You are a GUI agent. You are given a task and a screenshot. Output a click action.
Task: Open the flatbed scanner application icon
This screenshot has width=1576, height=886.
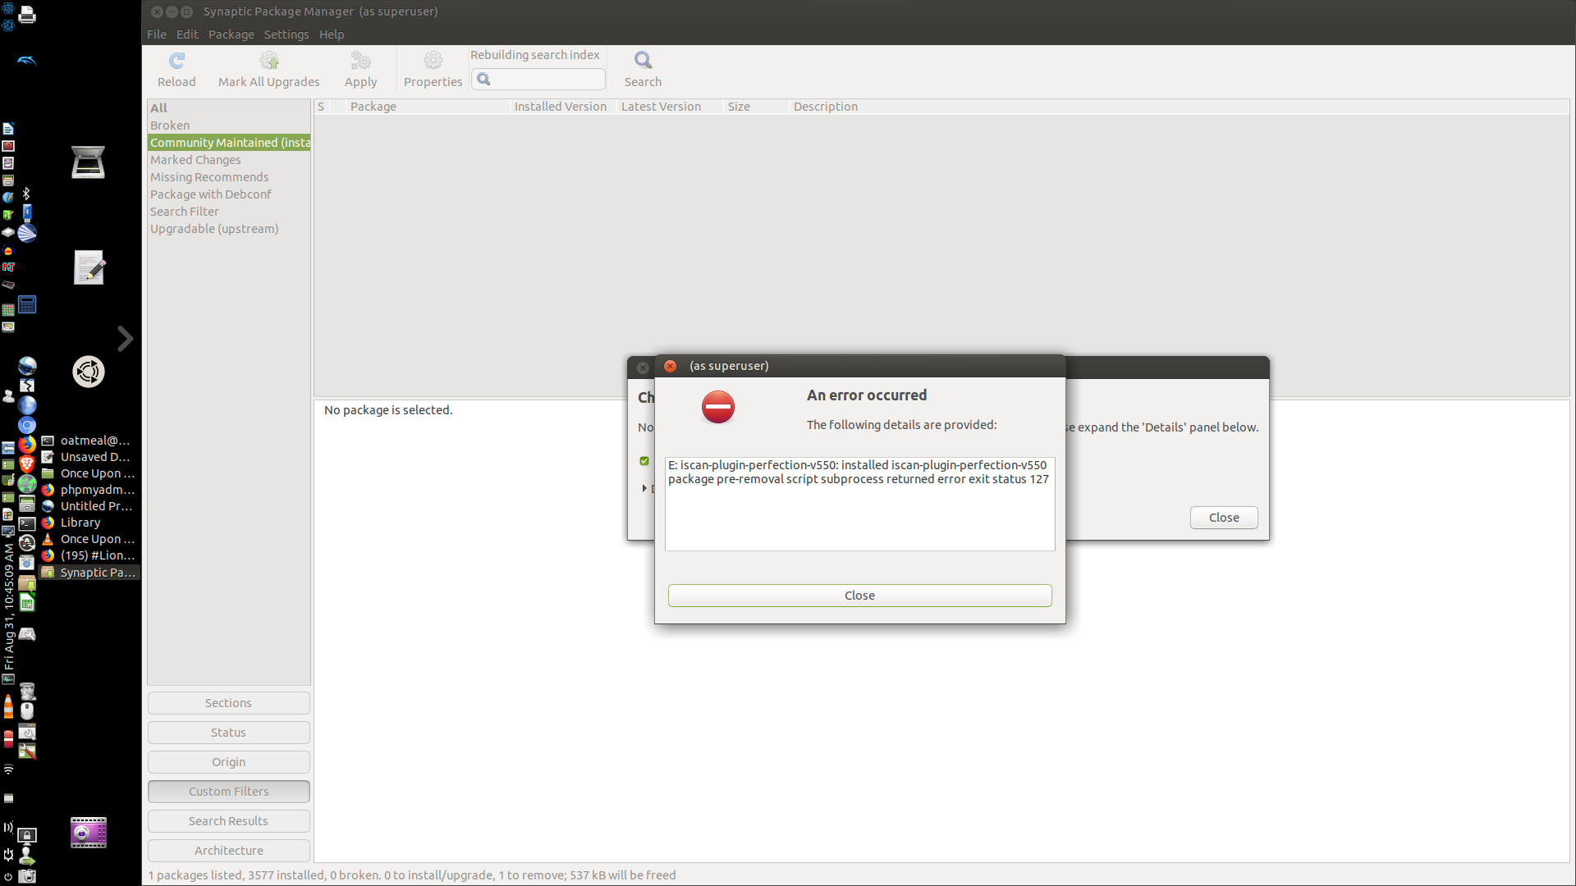(88, 162)
